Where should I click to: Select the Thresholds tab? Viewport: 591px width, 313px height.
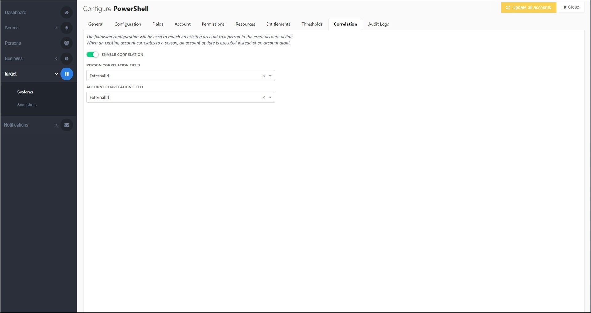tap(312, 24)
